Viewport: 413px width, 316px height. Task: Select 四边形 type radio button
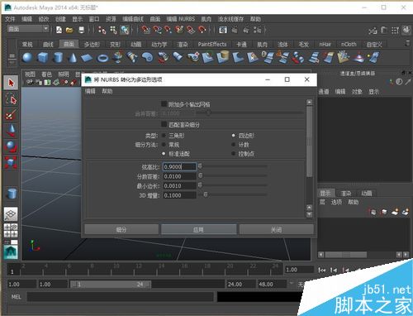click(x=233, y=136)
